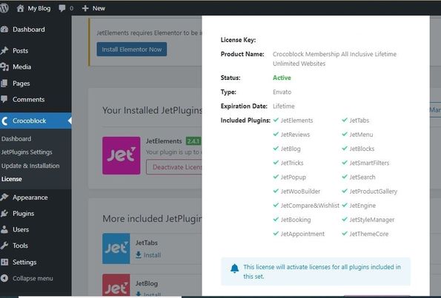Click the checkmark beside JetTabs
This screenshot has height=298, width=441.
coord(345,120)
